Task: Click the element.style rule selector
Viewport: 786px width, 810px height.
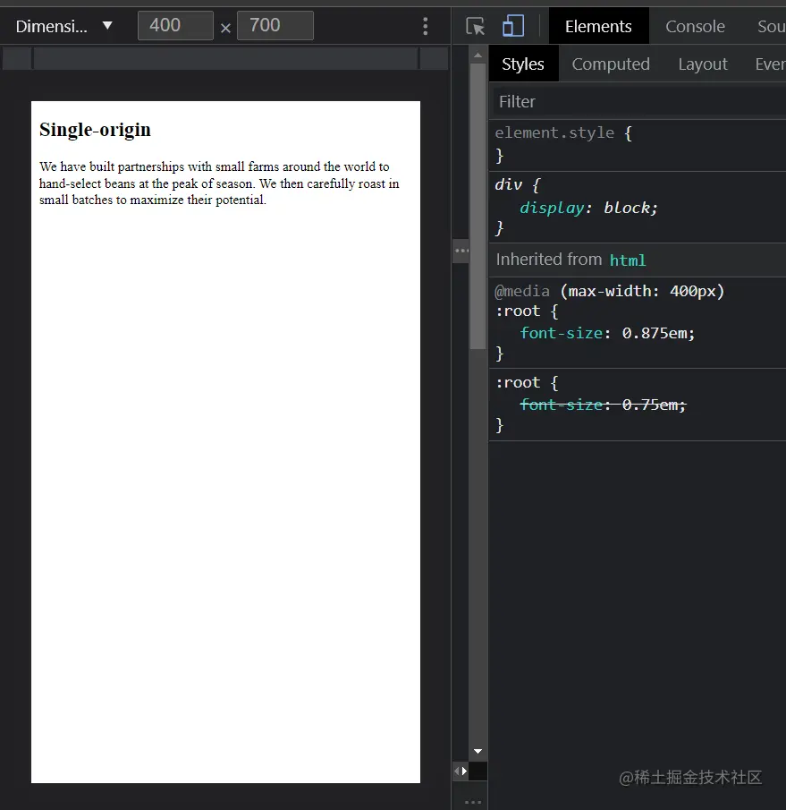Action: pos(554,132)
